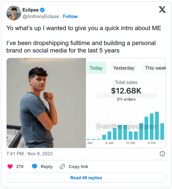Select the Today tab
The image size is (172, 189).
pyautogui.click(x=96, y=68)
